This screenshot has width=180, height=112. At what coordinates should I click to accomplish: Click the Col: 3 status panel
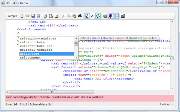click(x=23, y=104)
